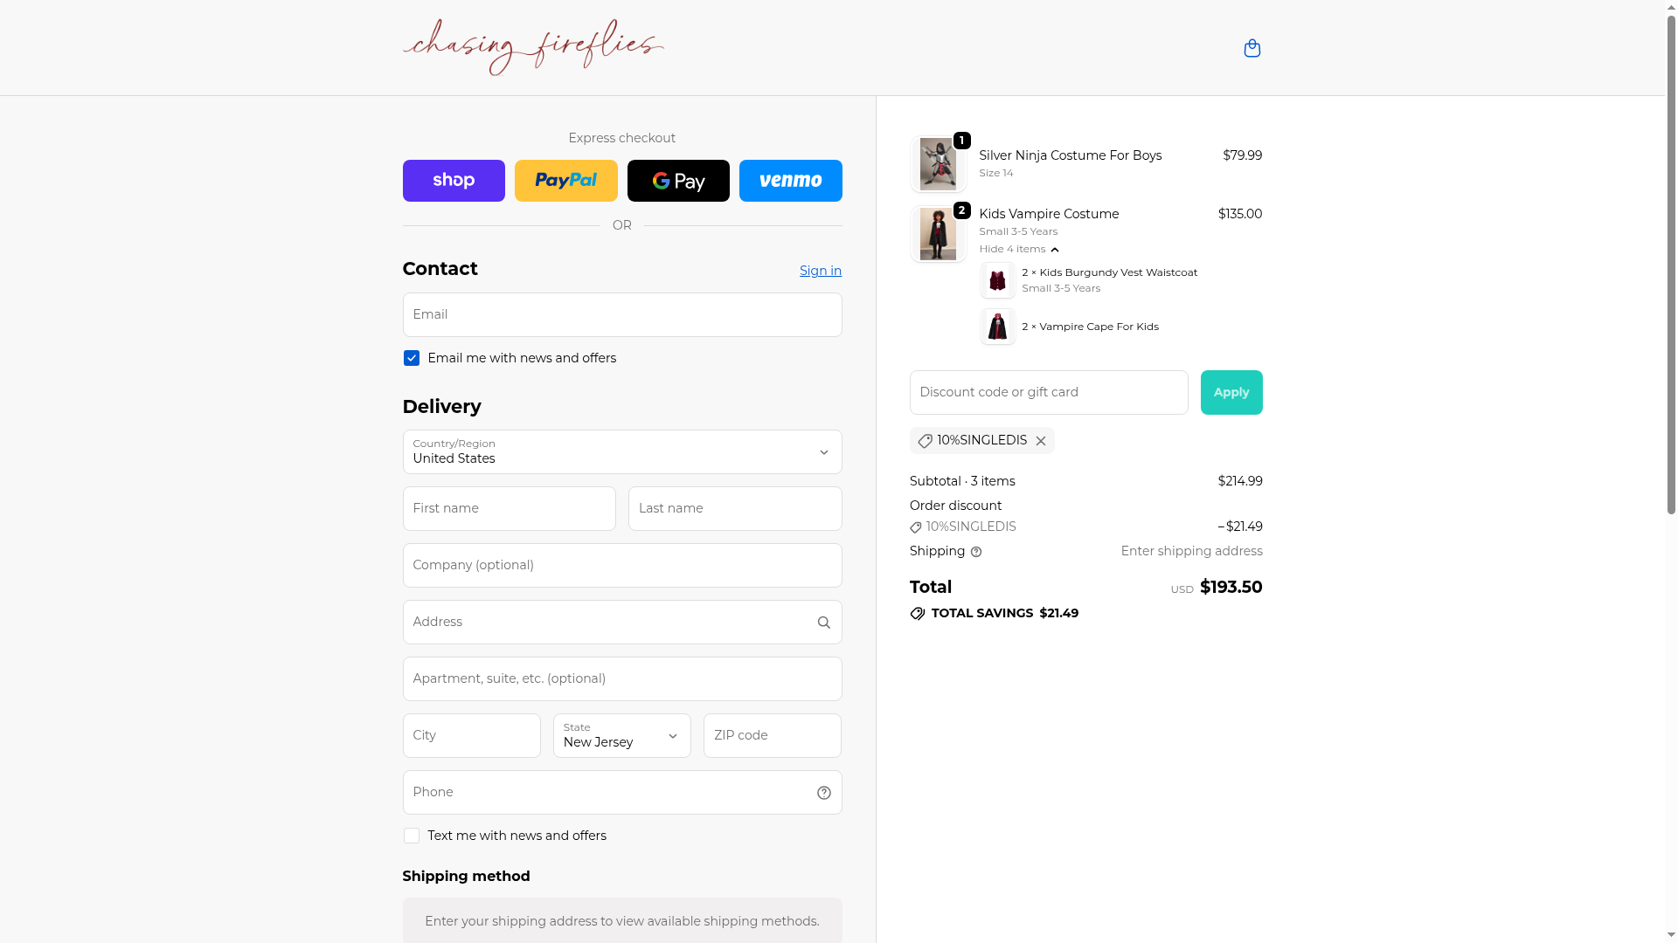
Task: Click the Discount code or gift card field
Action: point(1049,392)
